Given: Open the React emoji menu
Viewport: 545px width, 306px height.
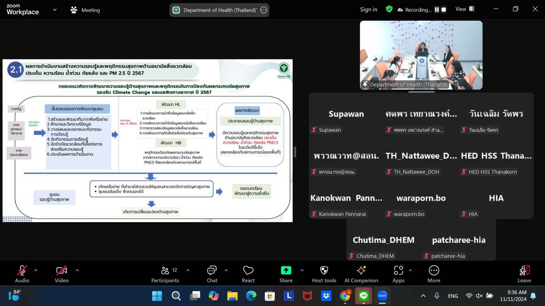Looking at the screenshot, I should coord(248,274).
